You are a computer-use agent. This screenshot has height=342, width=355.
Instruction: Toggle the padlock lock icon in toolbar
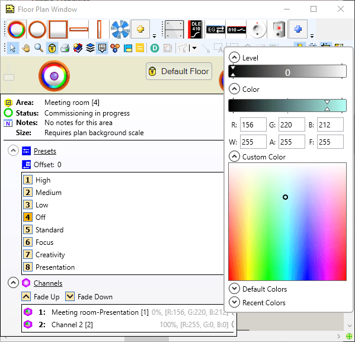52,48
